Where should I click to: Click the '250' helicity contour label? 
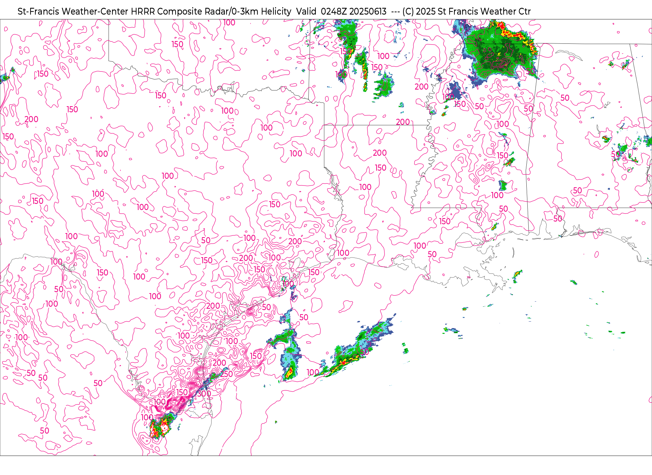(227, 374)
